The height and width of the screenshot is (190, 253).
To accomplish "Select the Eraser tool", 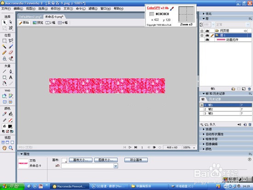I will coord(11,52).
